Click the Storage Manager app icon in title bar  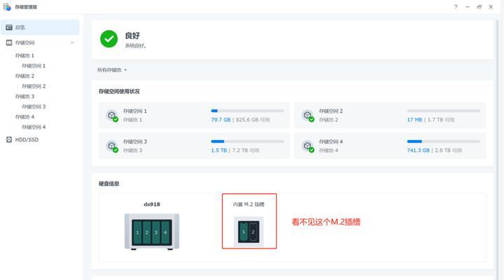(x=7, y=7)
